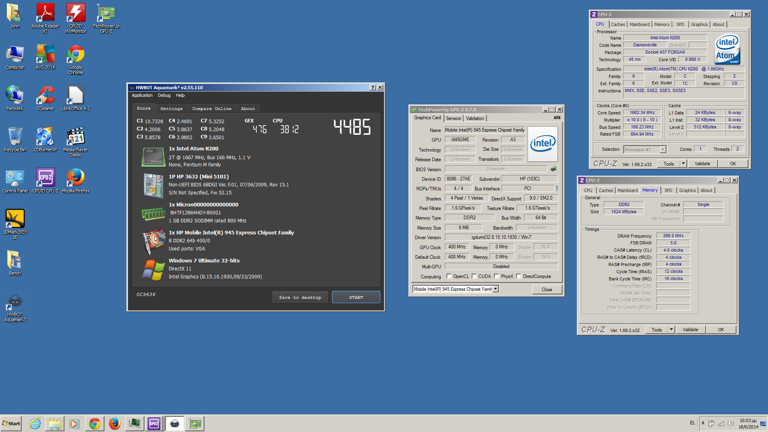Launch Google Chrome desktop shortcut

[x=76, y=60]
